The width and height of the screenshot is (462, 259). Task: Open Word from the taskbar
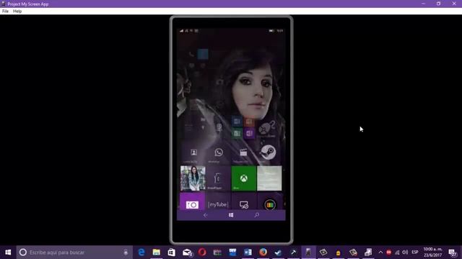pyautogui.click(x=248, y=253)
